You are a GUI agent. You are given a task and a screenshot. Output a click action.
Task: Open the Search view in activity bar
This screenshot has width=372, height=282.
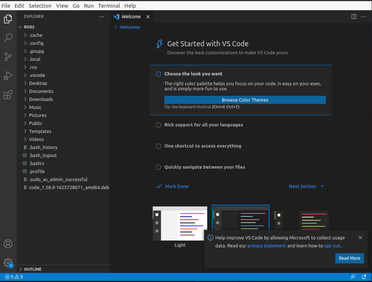[8, 38]
